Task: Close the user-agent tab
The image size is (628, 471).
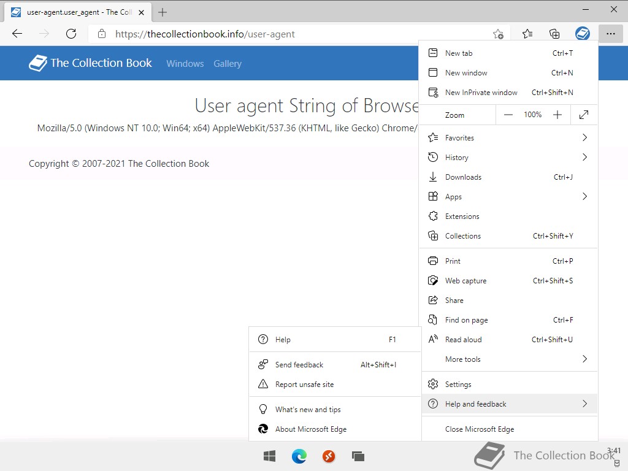Action: coord(142,12)
